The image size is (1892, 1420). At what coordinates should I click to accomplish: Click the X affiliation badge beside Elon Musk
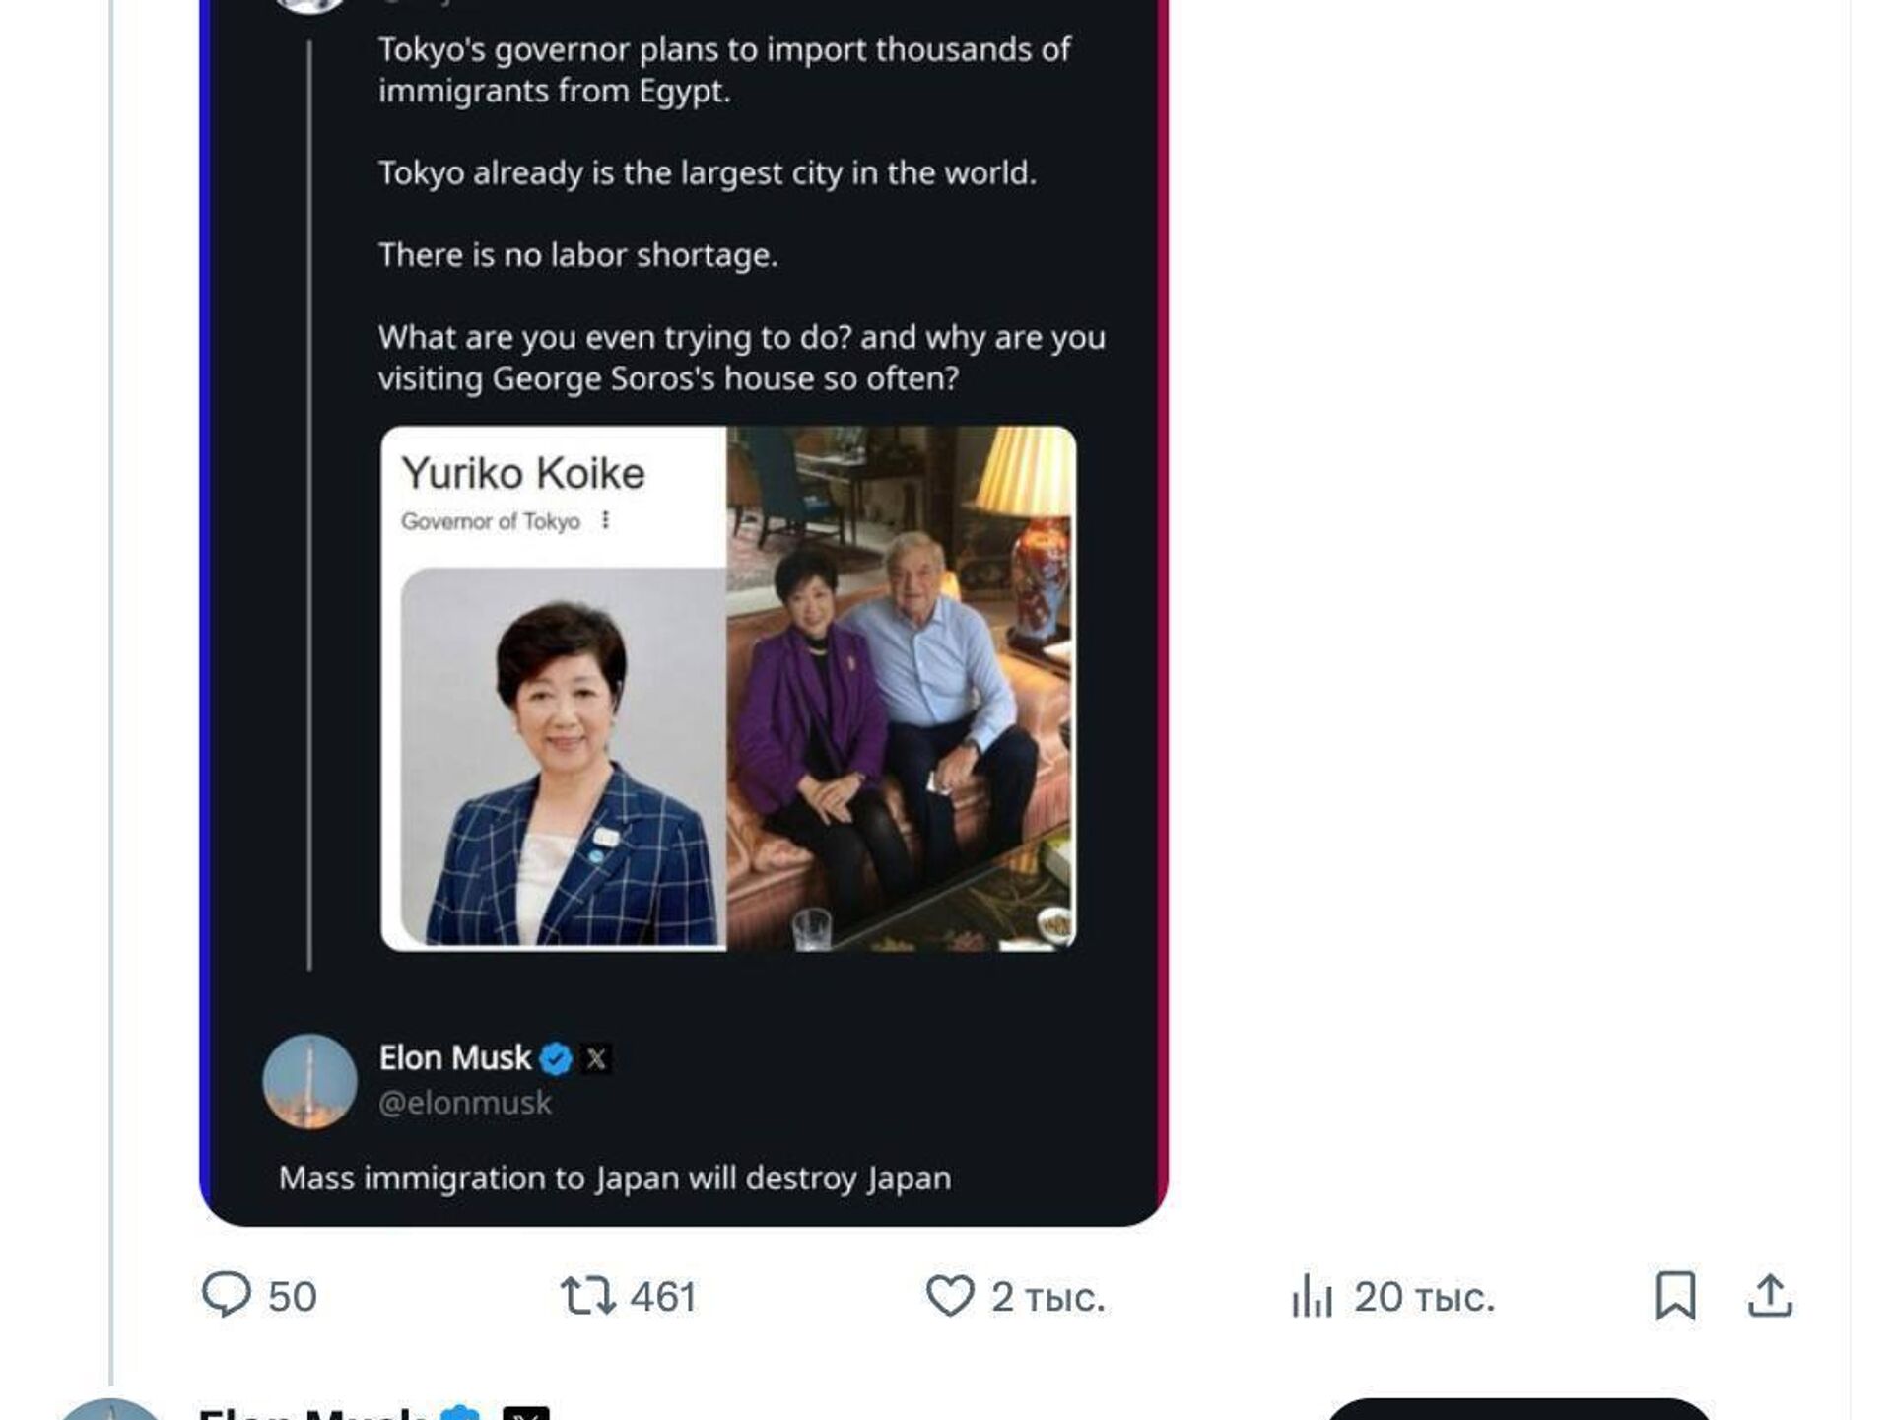pyautogui.click(x=596, y=1058)
